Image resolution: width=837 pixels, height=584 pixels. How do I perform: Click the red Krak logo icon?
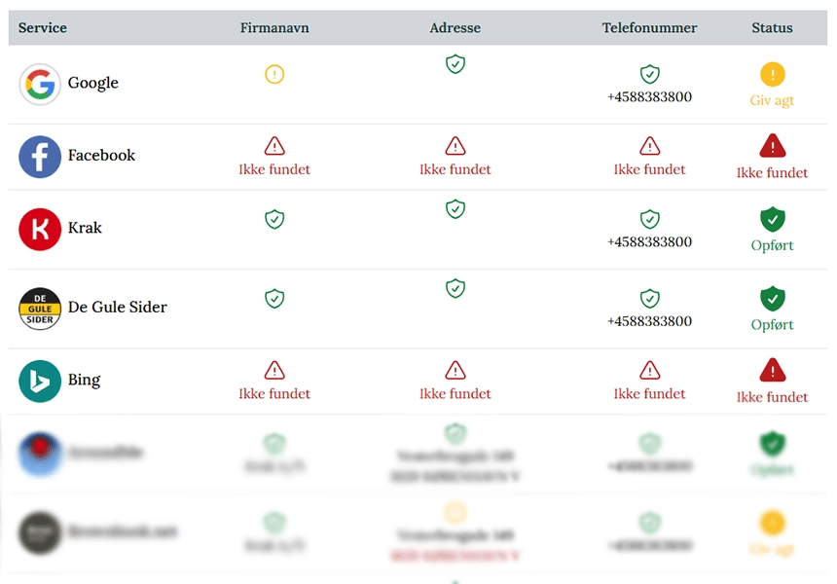[40, 229]
